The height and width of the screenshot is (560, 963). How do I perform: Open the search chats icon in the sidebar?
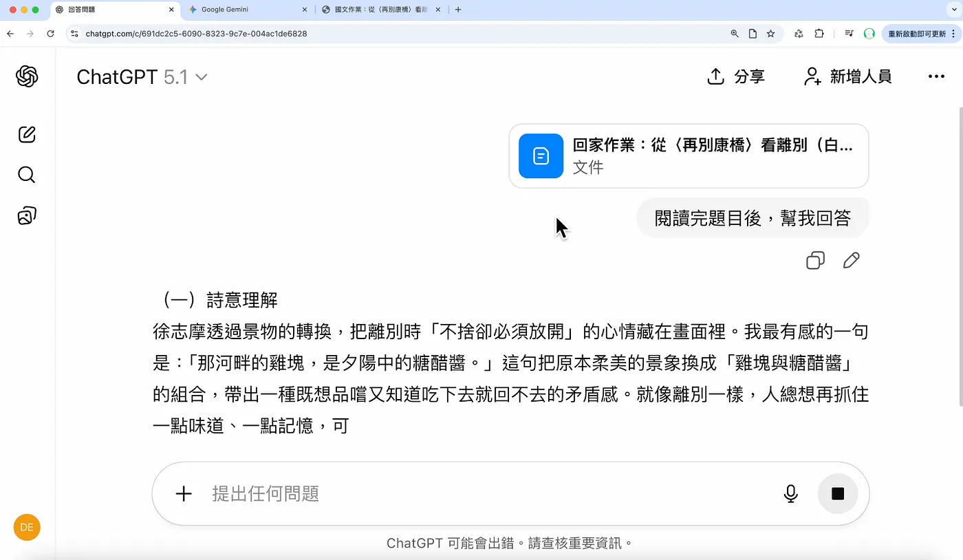point(27,175)
